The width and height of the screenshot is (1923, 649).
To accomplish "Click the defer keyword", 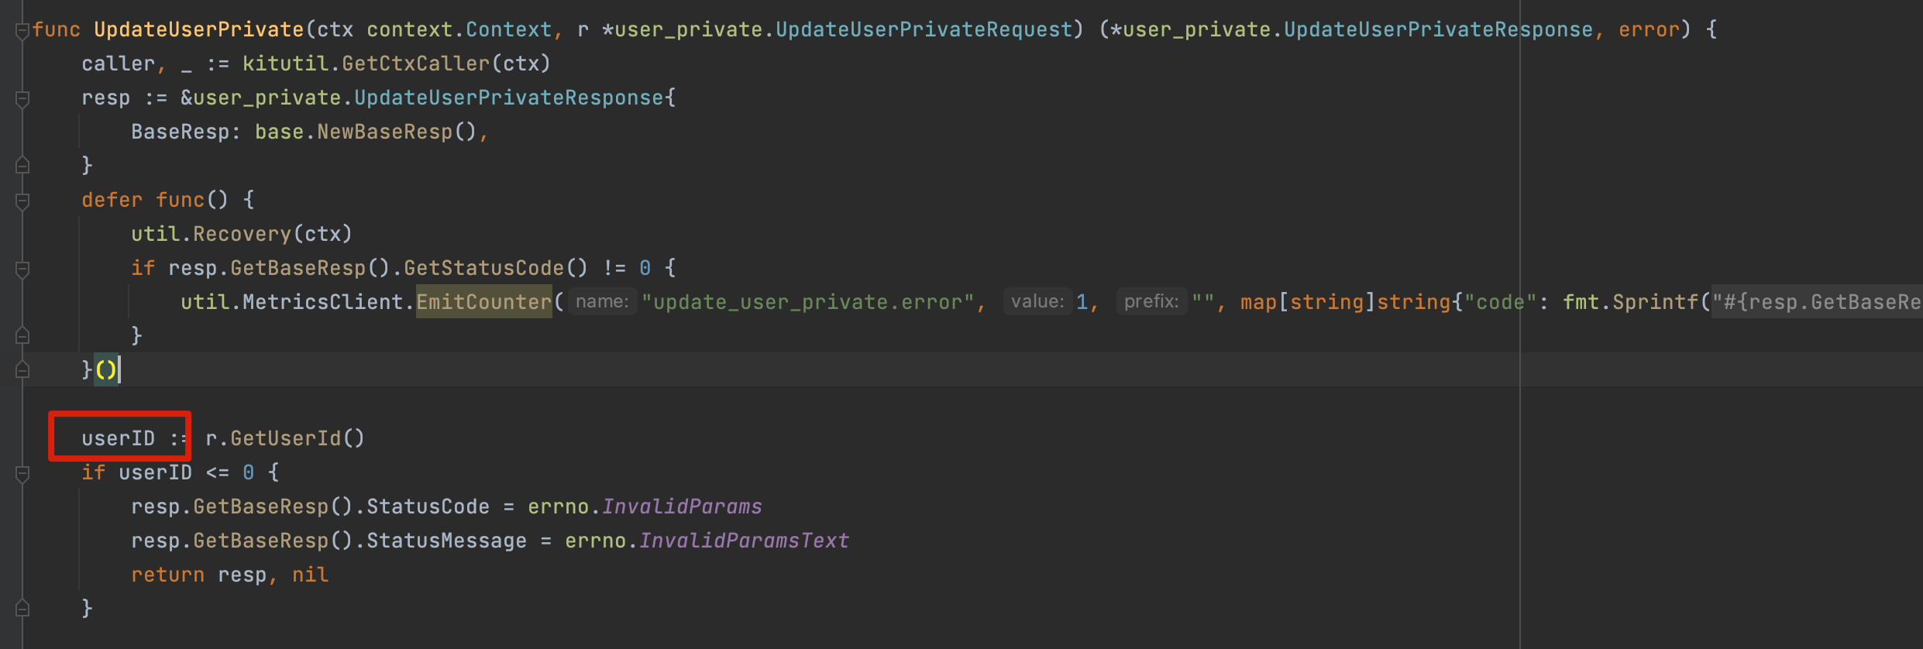I will click(112, 200).
